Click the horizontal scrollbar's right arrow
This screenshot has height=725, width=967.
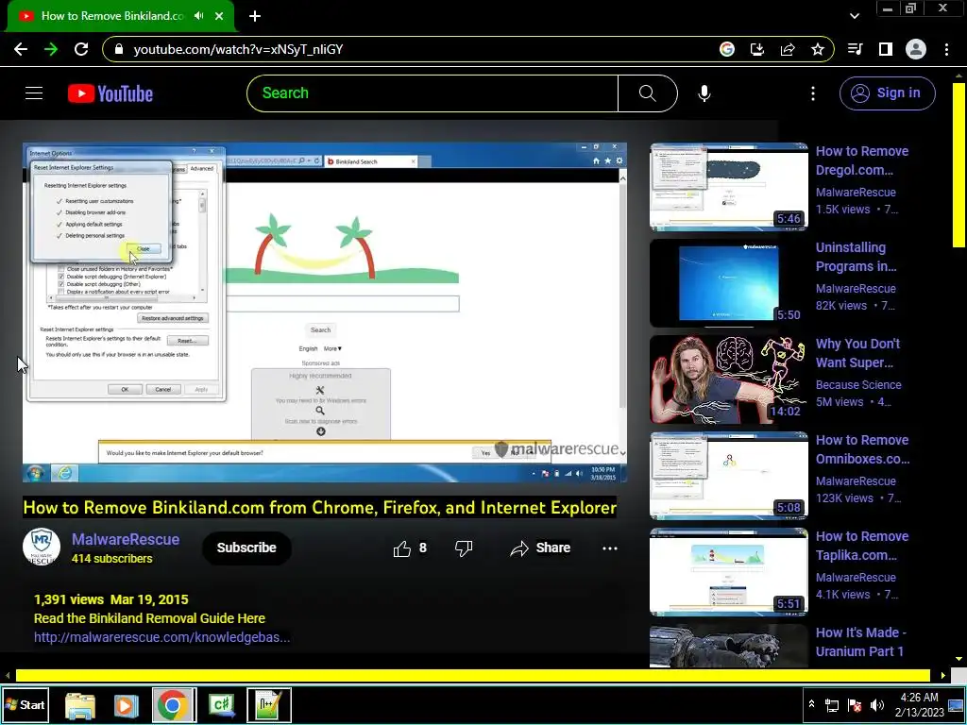943,675
